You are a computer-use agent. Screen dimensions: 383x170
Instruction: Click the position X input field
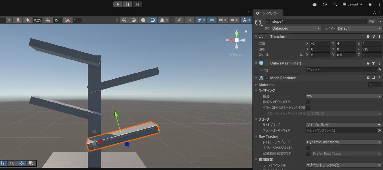[320, 43]
